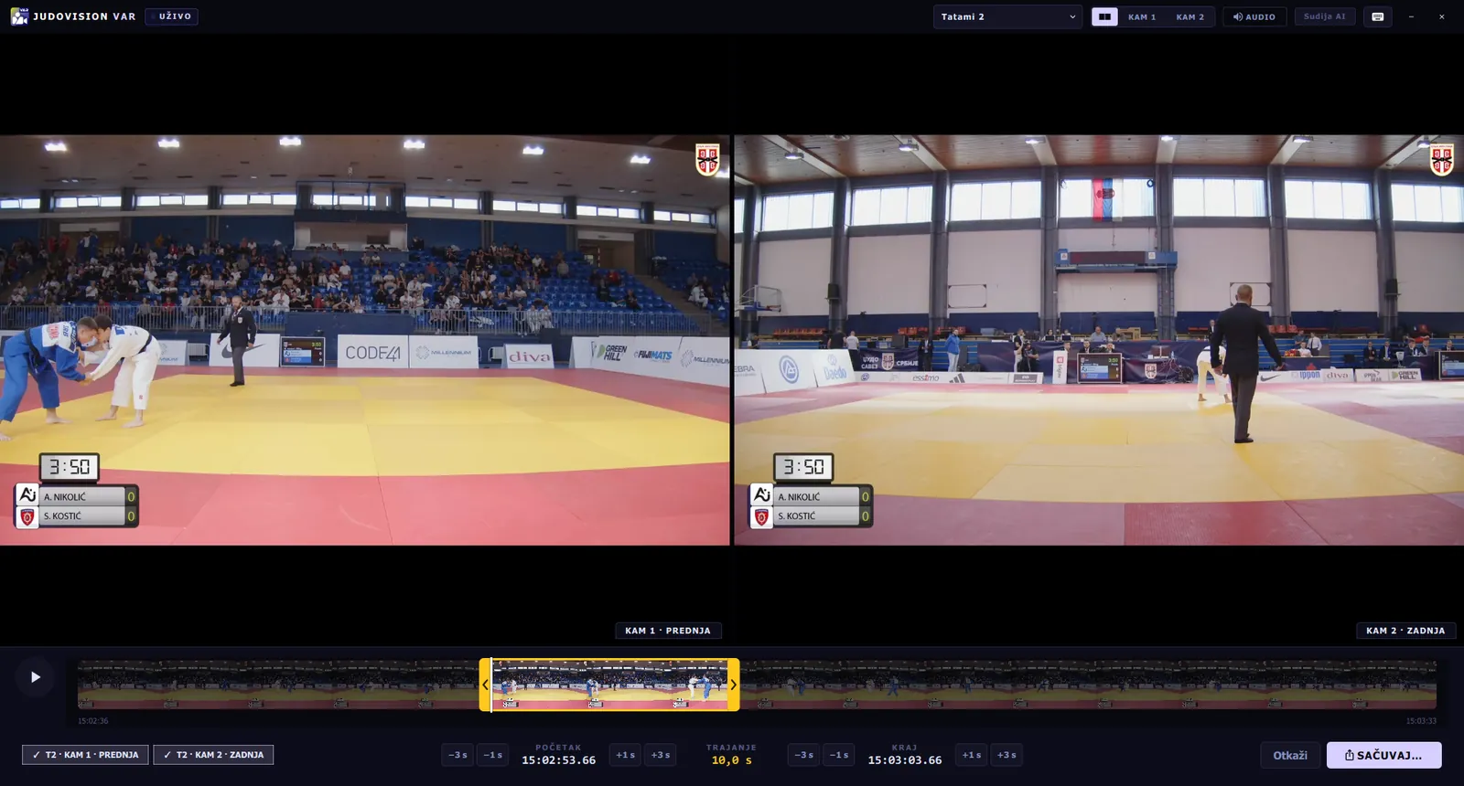The width and height of the screenshot is (1464, 786).
Task: Open the Tatami 2 dropdown
Action: pos(1007,16)
